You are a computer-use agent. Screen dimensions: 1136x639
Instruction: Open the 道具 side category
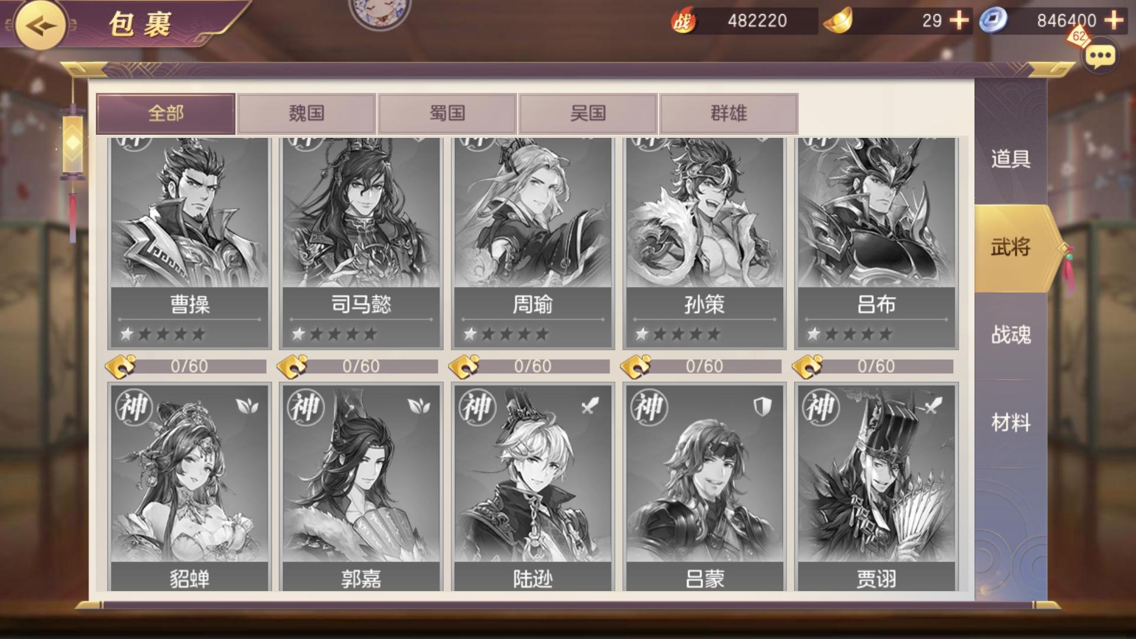tap(1011, 159)
